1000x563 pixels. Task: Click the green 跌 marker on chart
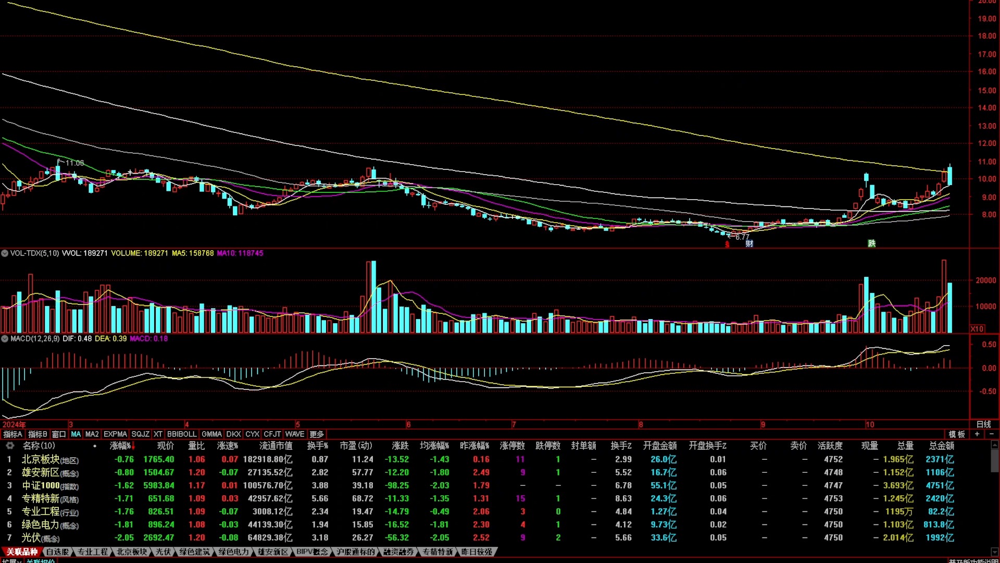[871, 243]
